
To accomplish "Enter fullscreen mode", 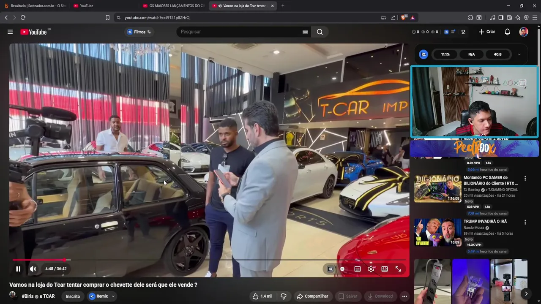I will tap(398, 269).
